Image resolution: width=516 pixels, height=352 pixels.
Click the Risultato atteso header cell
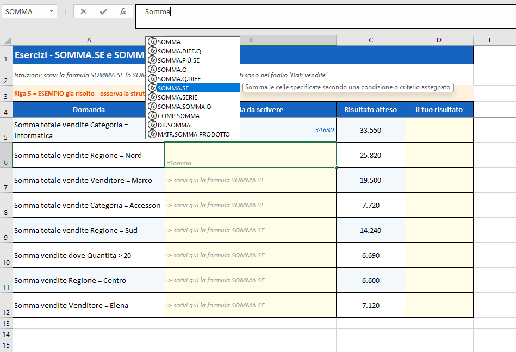pos(370,109)
